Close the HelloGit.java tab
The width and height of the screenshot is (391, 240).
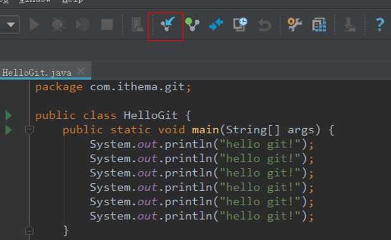click(81, 71)
